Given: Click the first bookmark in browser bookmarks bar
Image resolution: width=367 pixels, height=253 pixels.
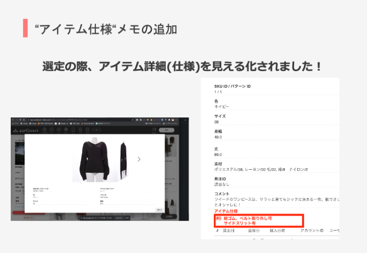Looking at the screenshot, I should (x=15, y=123).
